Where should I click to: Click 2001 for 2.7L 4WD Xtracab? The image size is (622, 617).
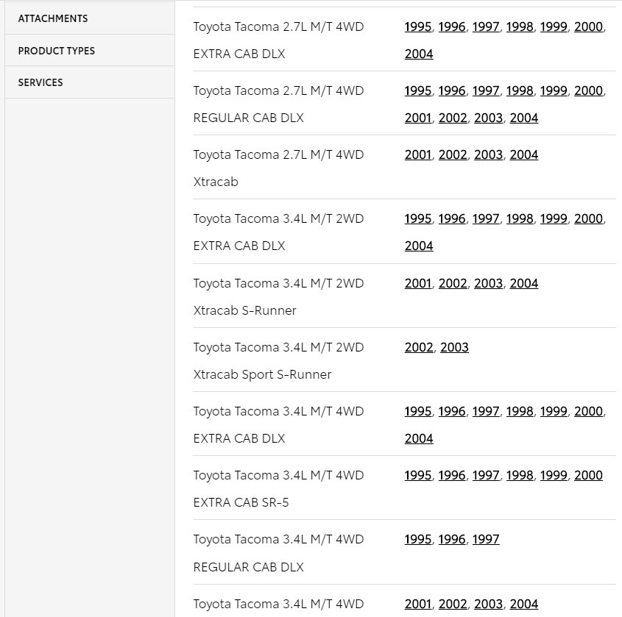(417, 154)
